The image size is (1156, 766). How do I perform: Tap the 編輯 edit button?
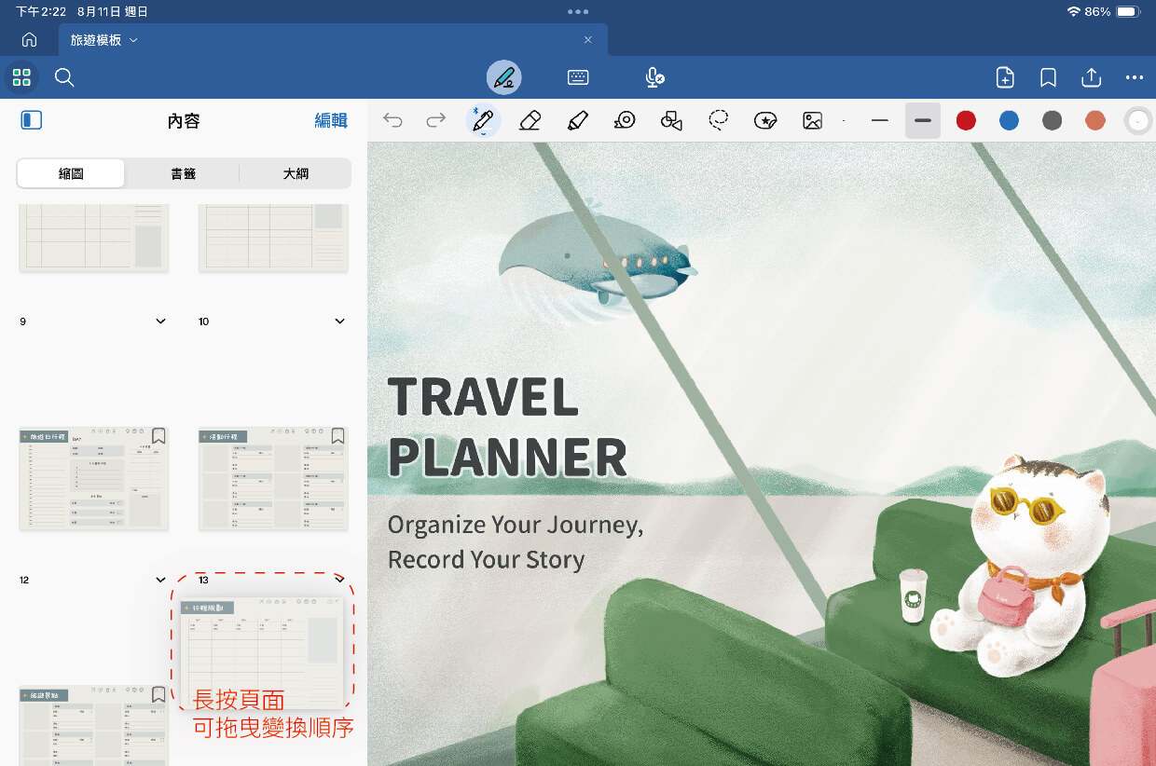(x=331, y=120)
